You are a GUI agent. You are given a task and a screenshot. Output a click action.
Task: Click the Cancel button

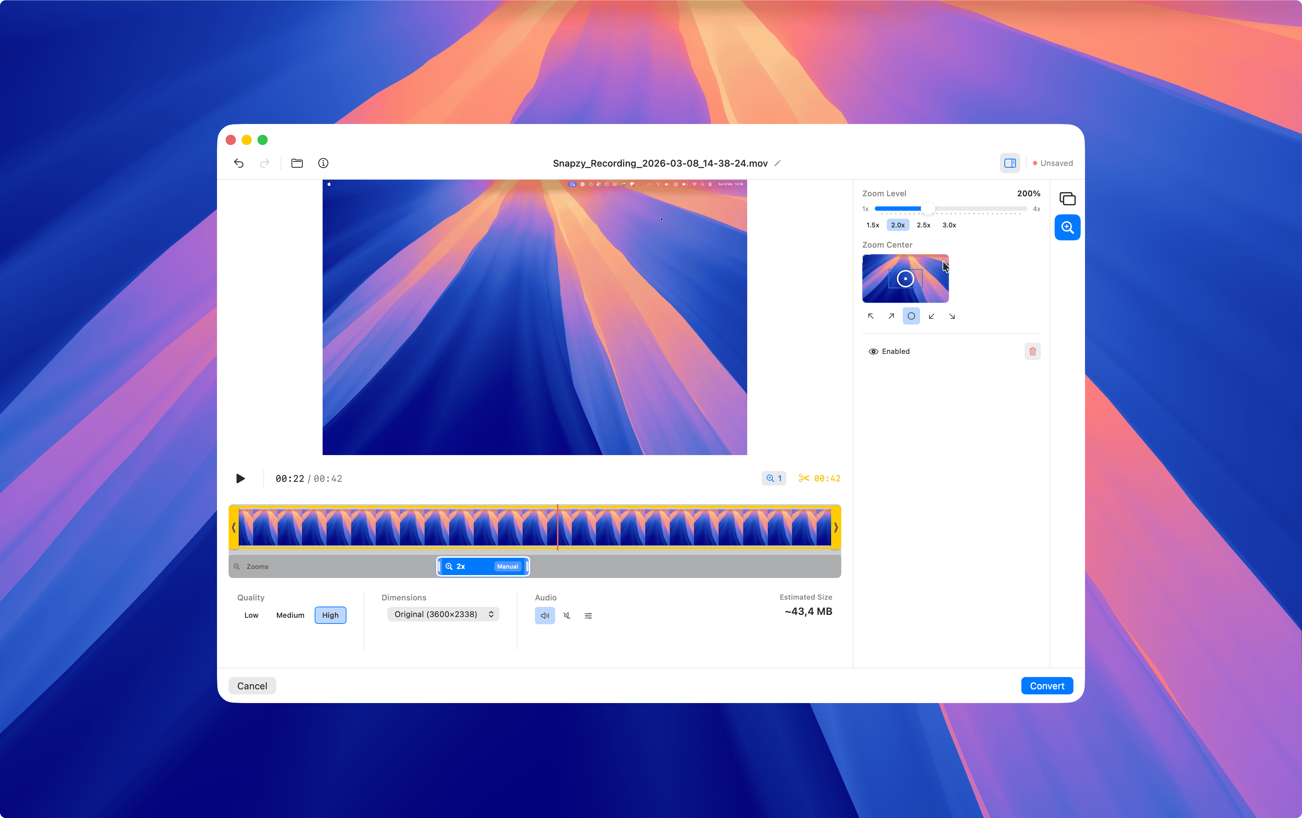pyautogui.click(x=252, y=686)
